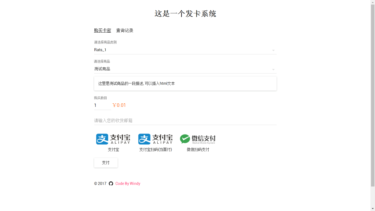Select the 这是一个发卡系统 page title

tap(185, 14)
